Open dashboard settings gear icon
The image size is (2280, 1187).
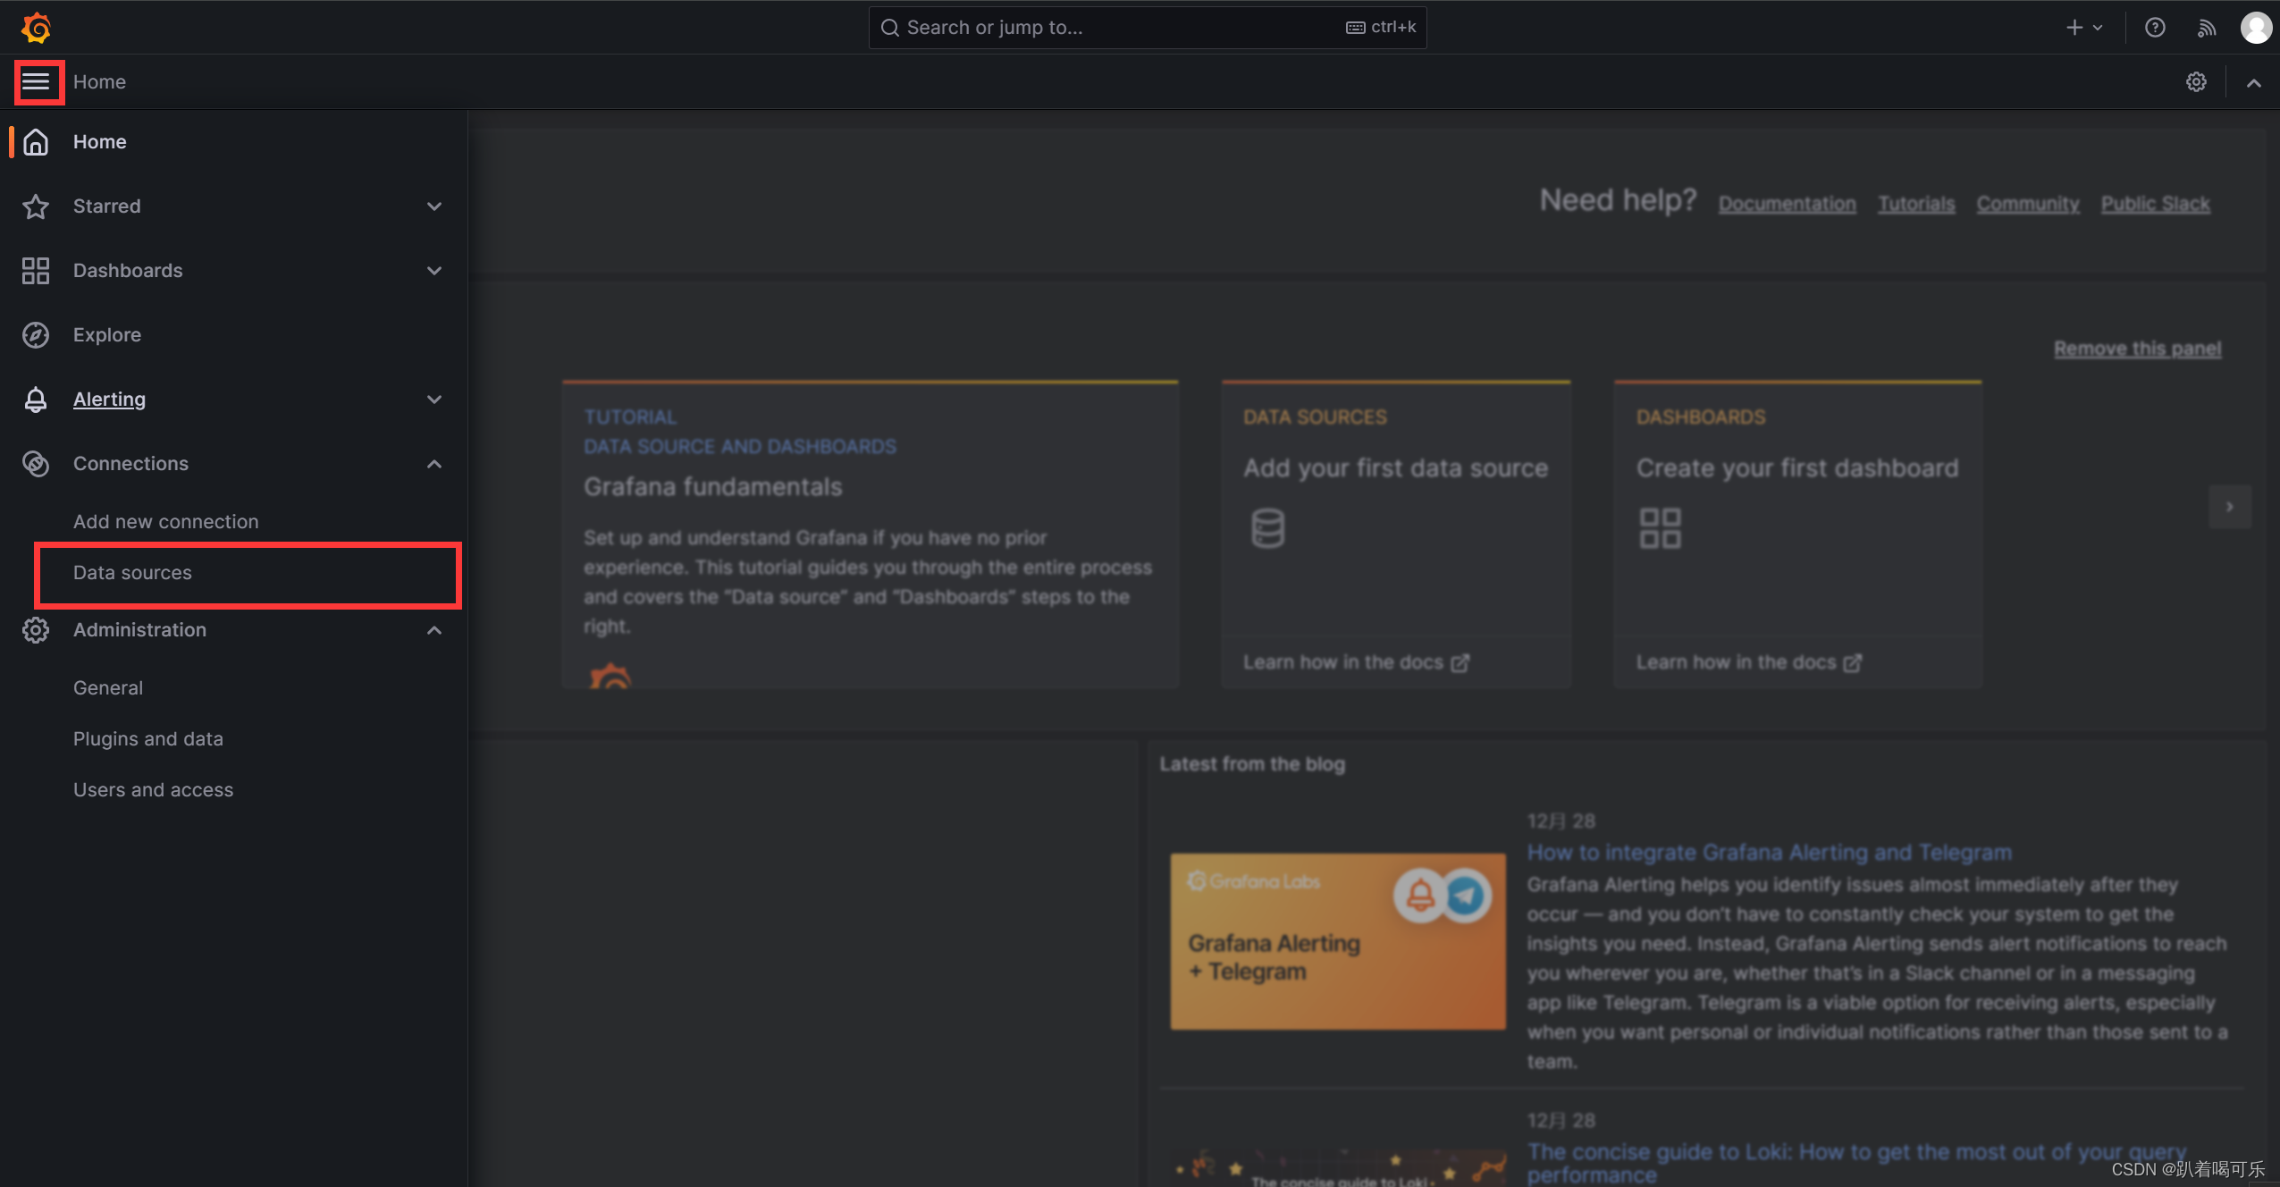coord(2196,82)
